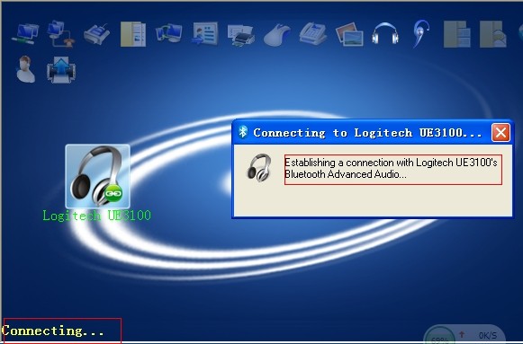The width and height of the screenshot is (523, 344).
Task: Click the Logitech UE3100 green device label
Action: click(96, 216)
